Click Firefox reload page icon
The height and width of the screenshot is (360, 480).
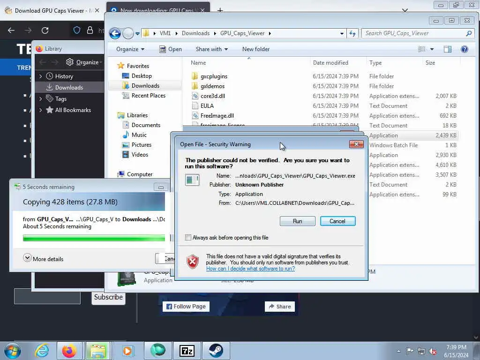pyautogui.click(x=45, y=30)
